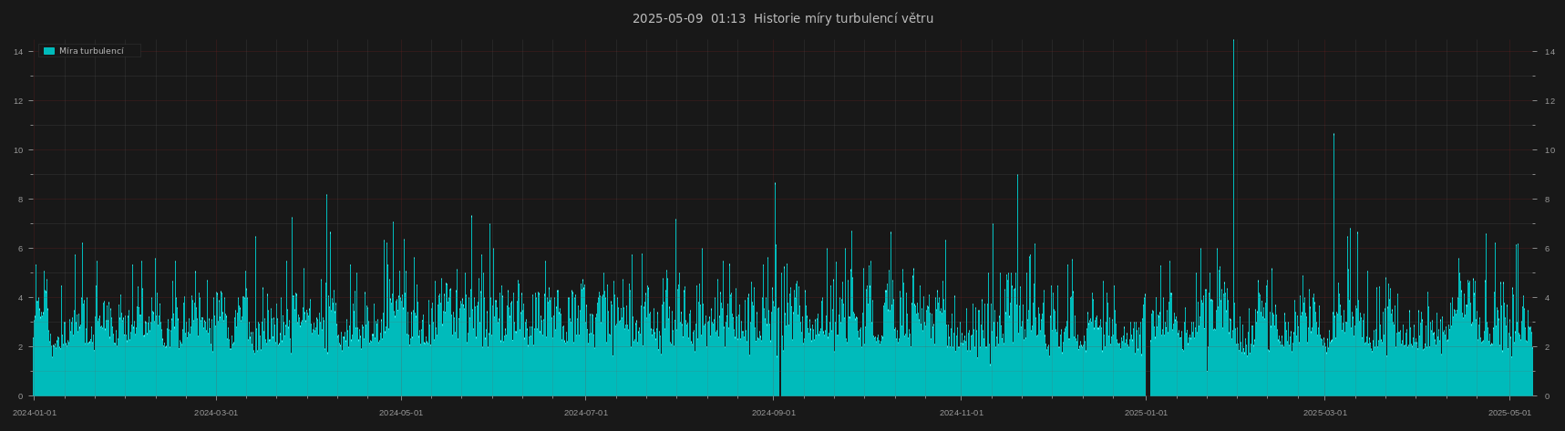The height and width of the screenshot is (431, 1565).
Task: Click left y-axis label 4
Action: tap(20, 298)
